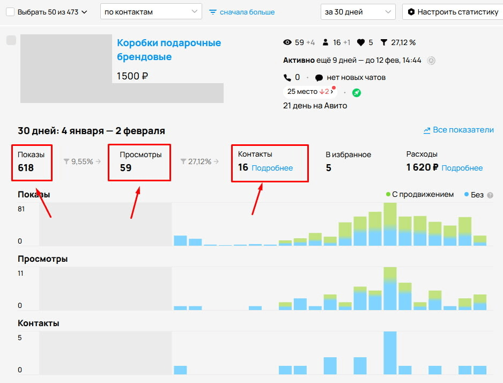This screenshot has width=503, height=383.
Task: Open the 'по контактам' sort dropdown
Action: (x=151, y=12)
